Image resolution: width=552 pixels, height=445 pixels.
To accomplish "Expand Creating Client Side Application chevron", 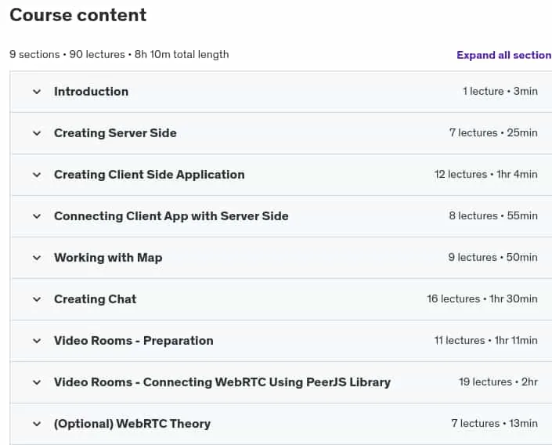I will (37, 175).
